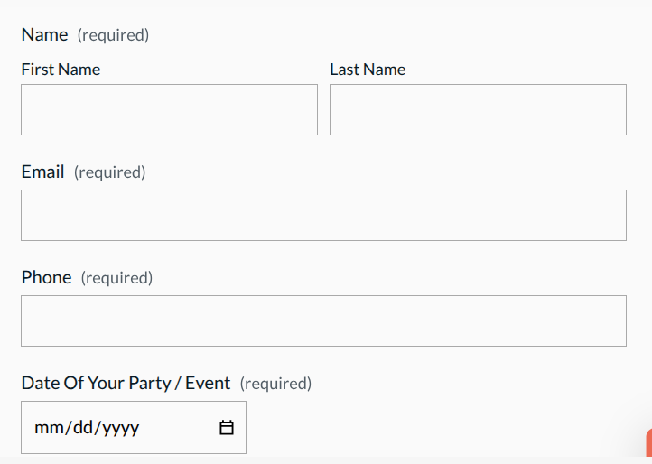Click into the Phone field
The image size is (652, 464).
click(x=323, y=321)
